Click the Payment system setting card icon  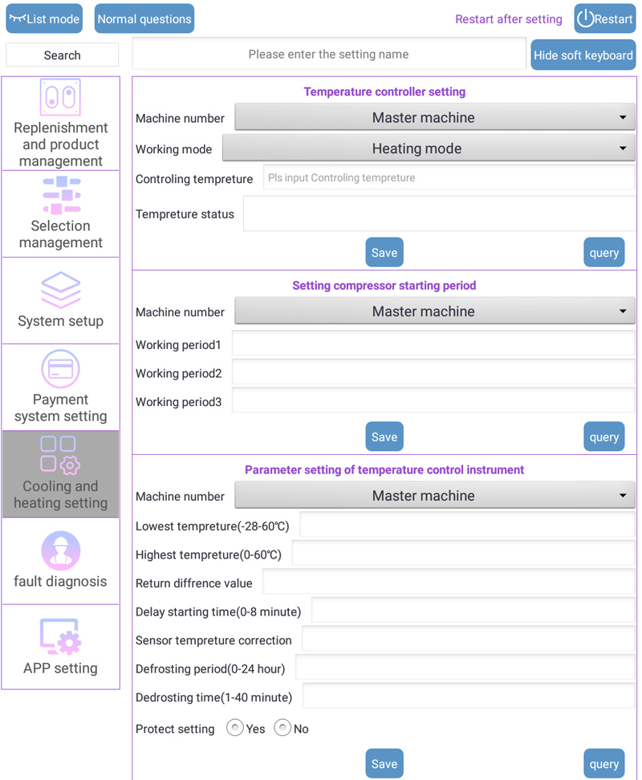[x=61, y=368]
